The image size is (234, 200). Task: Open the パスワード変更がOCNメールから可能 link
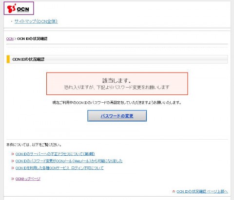pyautogui.click(x=69, y=161)
